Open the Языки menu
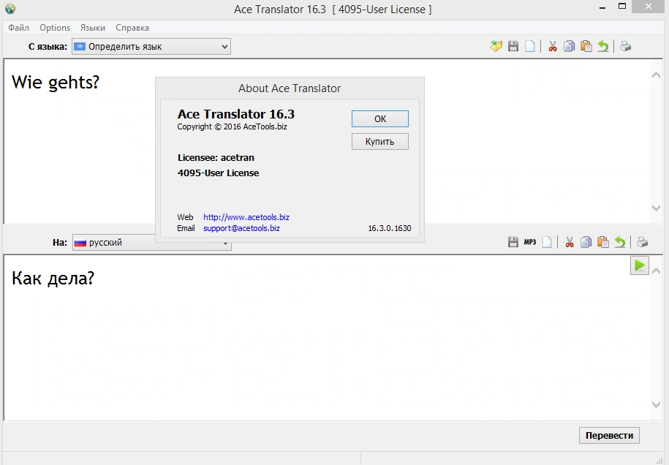 93,28
